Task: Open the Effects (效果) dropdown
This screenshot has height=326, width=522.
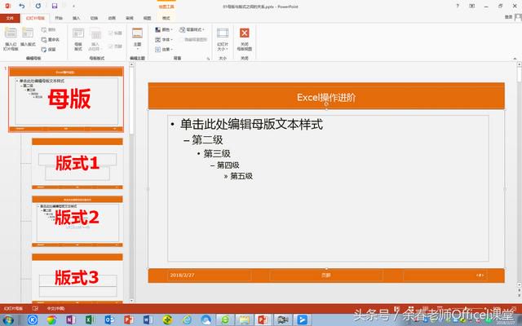Action: click(x=163, y=49)
